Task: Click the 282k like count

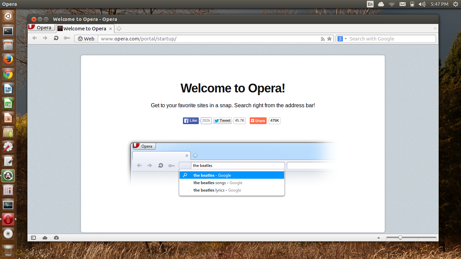Action: click(206, 121)
